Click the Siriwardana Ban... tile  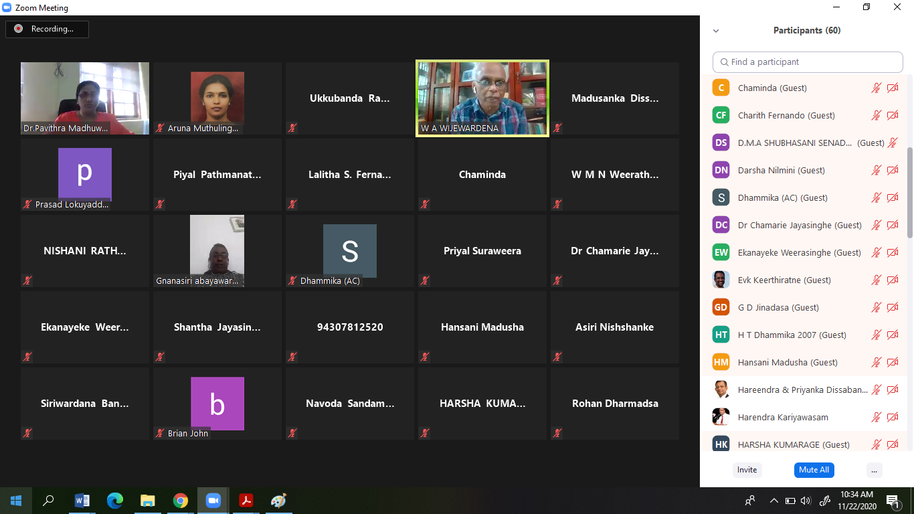coord(85,404)
